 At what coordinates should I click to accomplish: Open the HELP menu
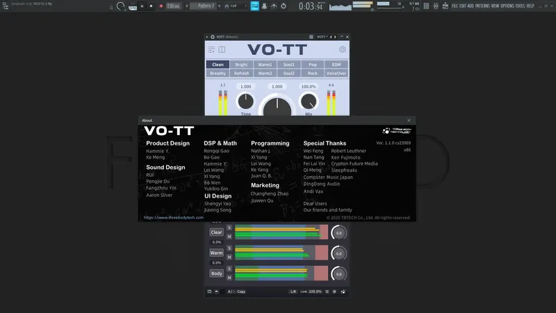pyautogui.click(x=530, y=6)
